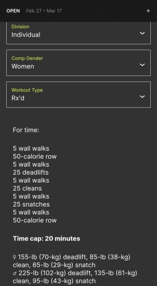The width and height of the screenshot is (157, 286).
Task: Open the Comp Gender dropdown arrow
Action: tap(142, 65)
